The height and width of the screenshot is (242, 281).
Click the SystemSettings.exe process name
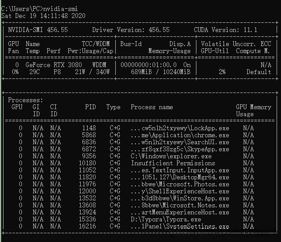(180, 226)
